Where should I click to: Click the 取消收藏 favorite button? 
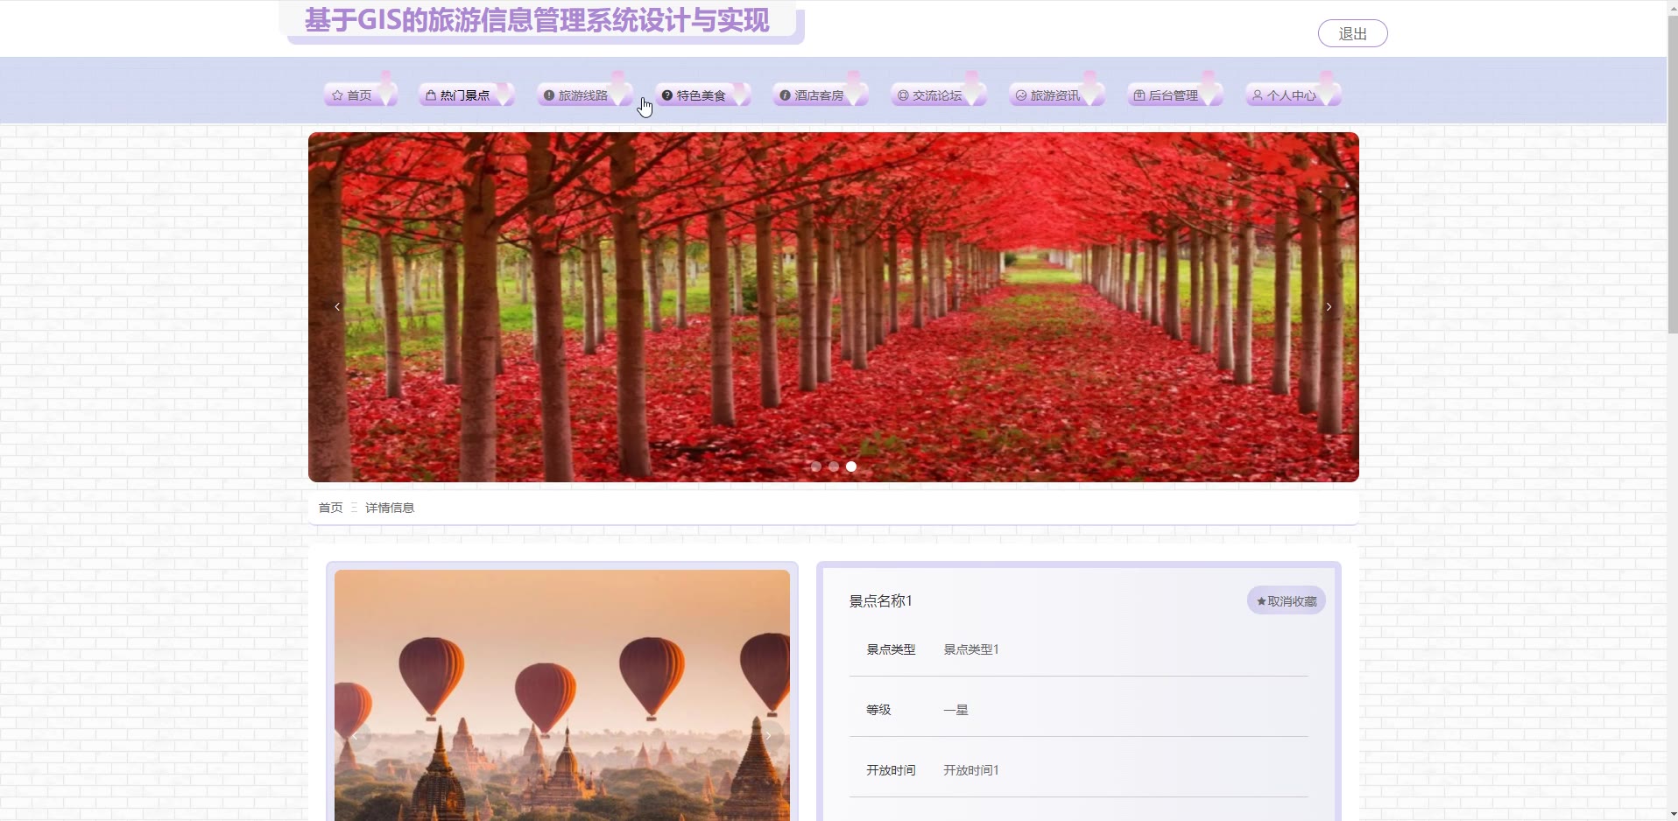1286,601
